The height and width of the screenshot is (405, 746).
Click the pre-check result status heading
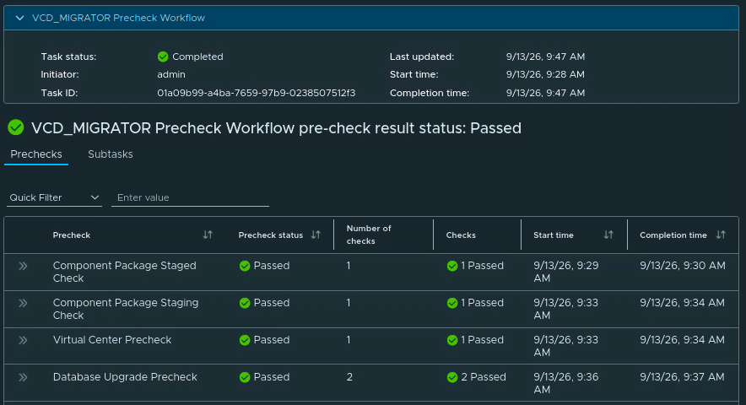[x=277, y=128]
